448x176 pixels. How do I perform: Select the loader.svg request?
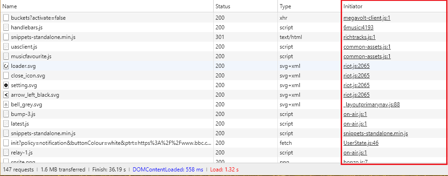tap(224, 66)
